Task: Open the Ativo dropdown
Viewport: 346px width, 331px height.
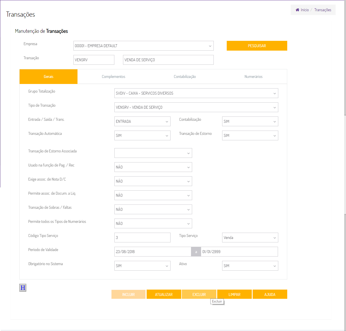Action: coord(250,266)
